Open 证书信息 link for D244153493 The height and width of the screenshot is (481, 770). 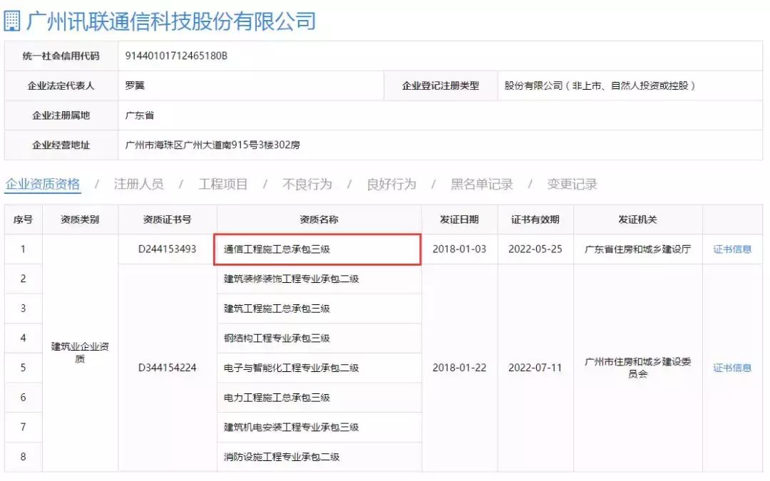(x=732, y=249)
